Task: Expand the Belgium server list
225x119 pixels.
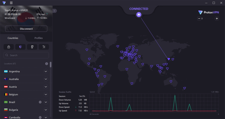Action: [46, 94]
